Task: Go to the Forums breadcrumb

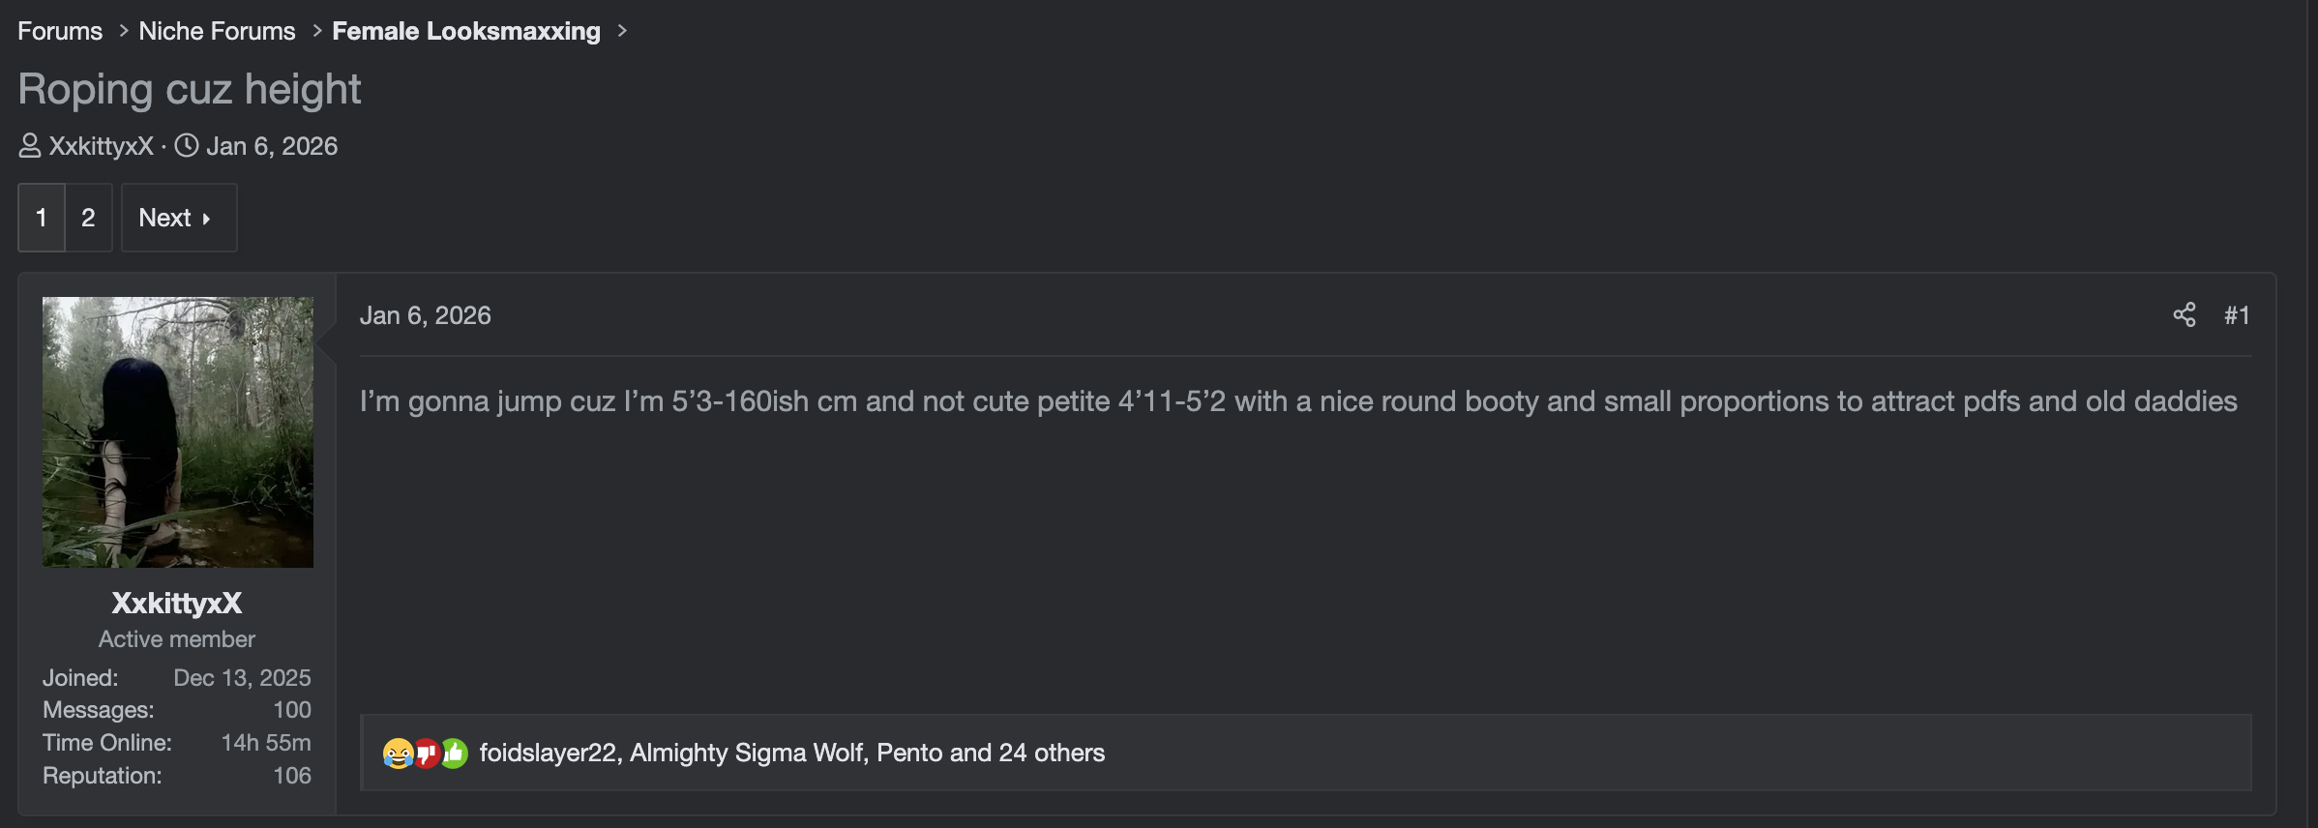Action: [x=60, y=31]
